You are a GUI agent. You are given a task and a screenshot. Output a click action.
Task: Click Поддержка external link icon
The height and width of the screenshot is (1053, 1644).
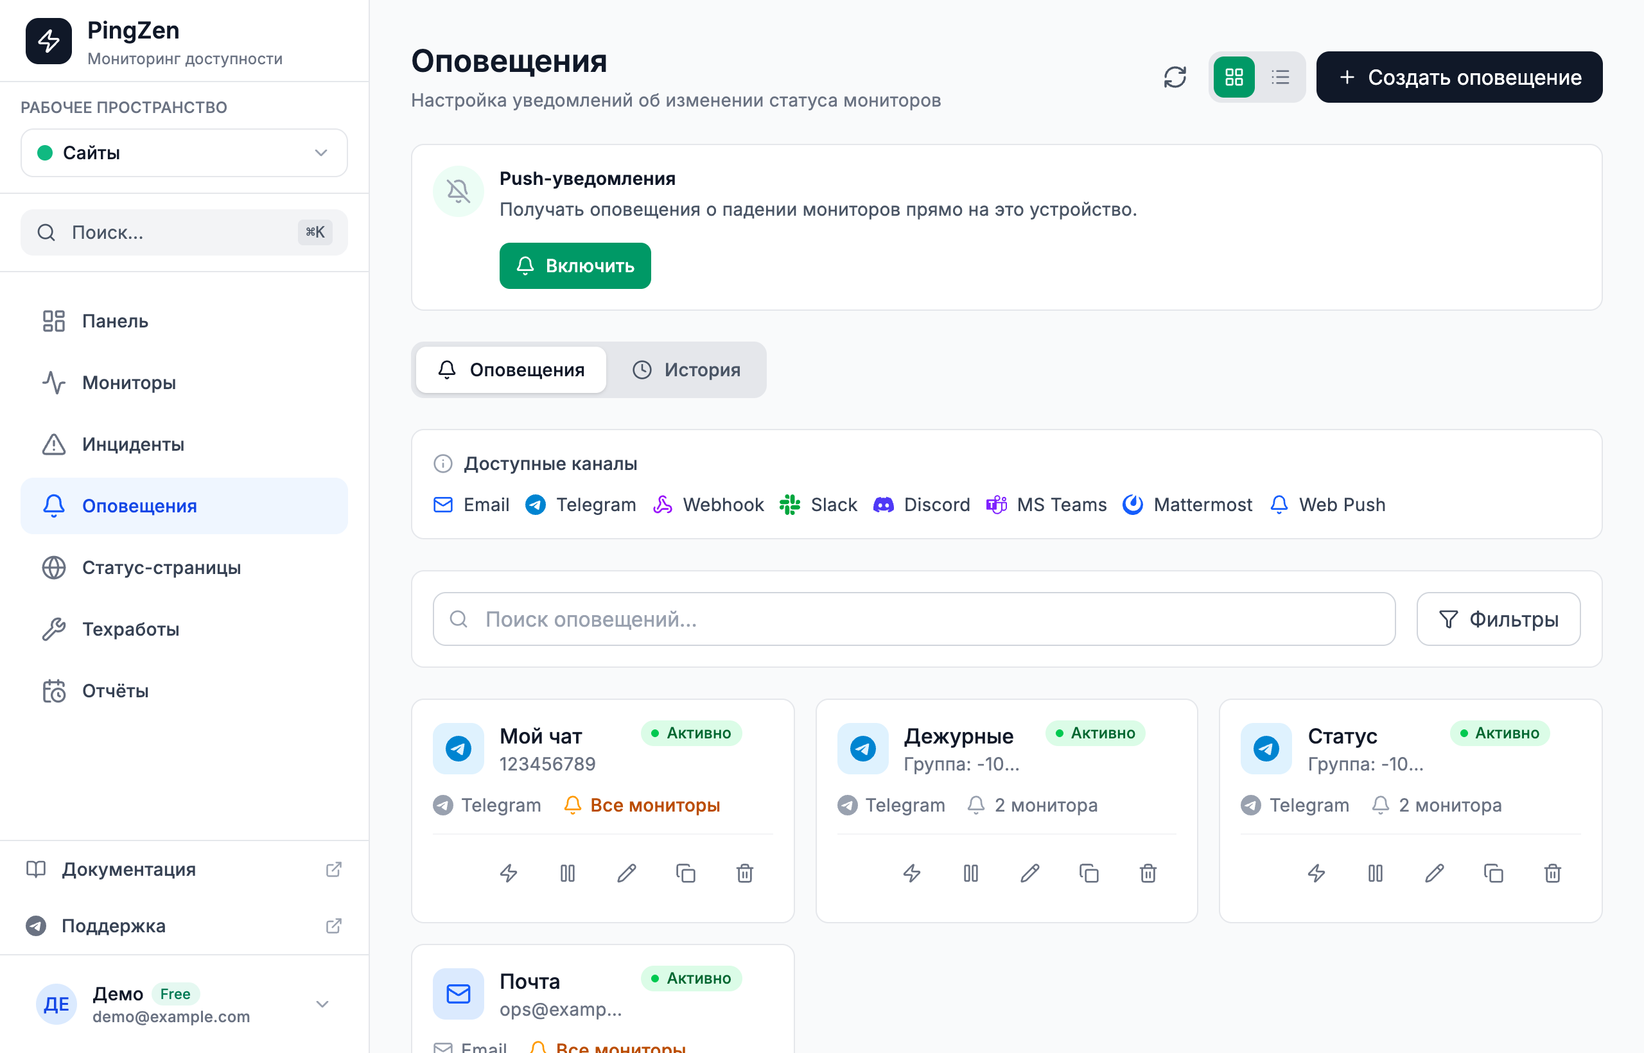334,926
